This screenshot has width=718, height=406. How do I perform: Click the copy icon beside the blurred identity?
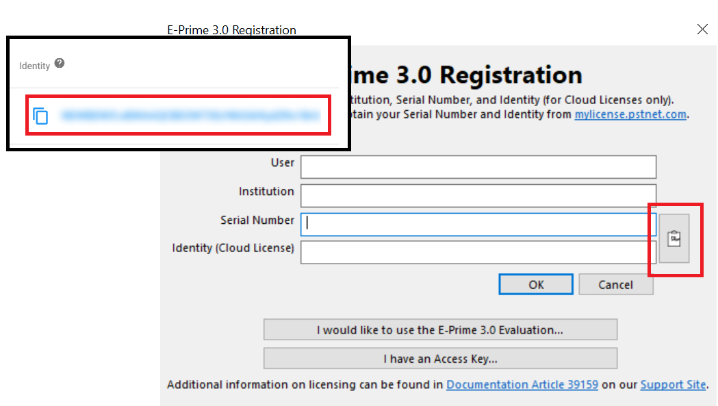click(40, 116)
